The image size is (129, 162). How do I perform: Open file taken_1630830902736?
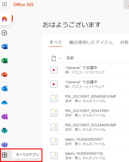pyautogui.click(x=84, y=154)
